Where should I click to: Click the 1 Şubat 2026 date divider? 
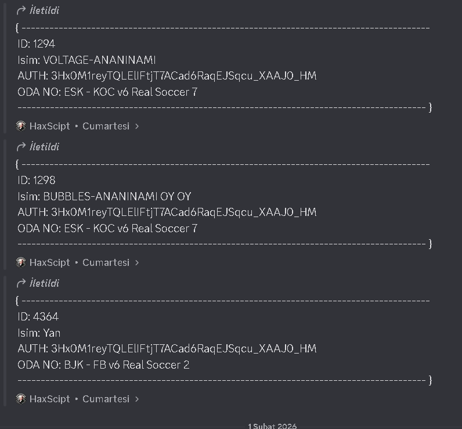pos(272,426)
